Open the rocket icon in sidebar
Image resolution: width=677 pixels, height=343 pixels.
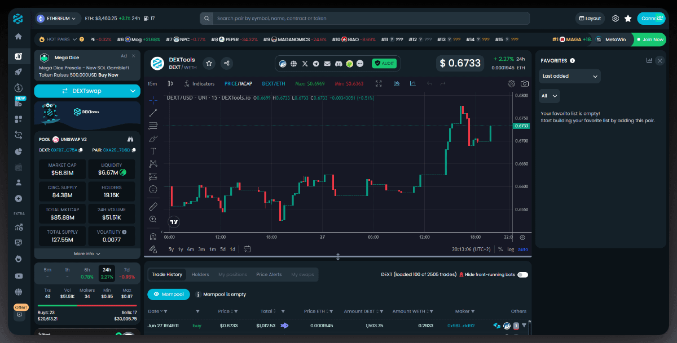coord(19,72)
